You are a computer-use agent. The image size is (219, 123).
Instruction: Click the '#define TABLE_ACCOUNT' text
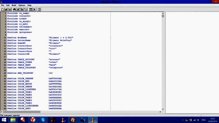21,59
